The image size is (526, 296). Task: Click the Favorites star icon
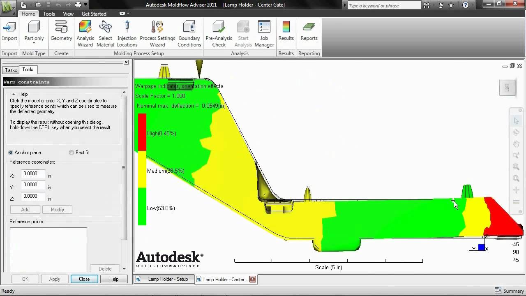pyautogui.click(x=451, y=5)
